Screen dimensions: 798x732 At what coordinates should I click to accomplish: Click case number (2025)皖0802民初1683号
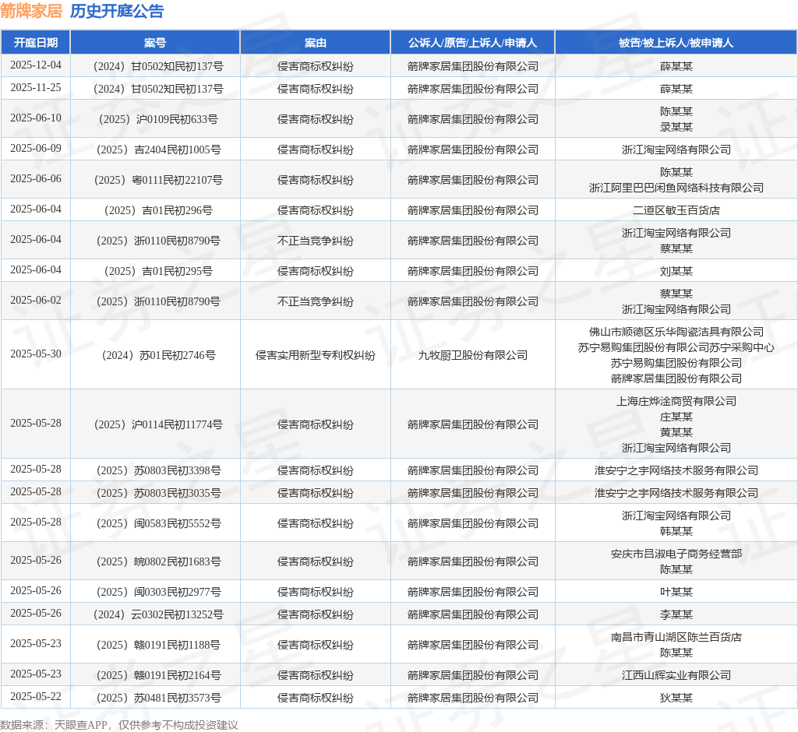tap(158, 561)
